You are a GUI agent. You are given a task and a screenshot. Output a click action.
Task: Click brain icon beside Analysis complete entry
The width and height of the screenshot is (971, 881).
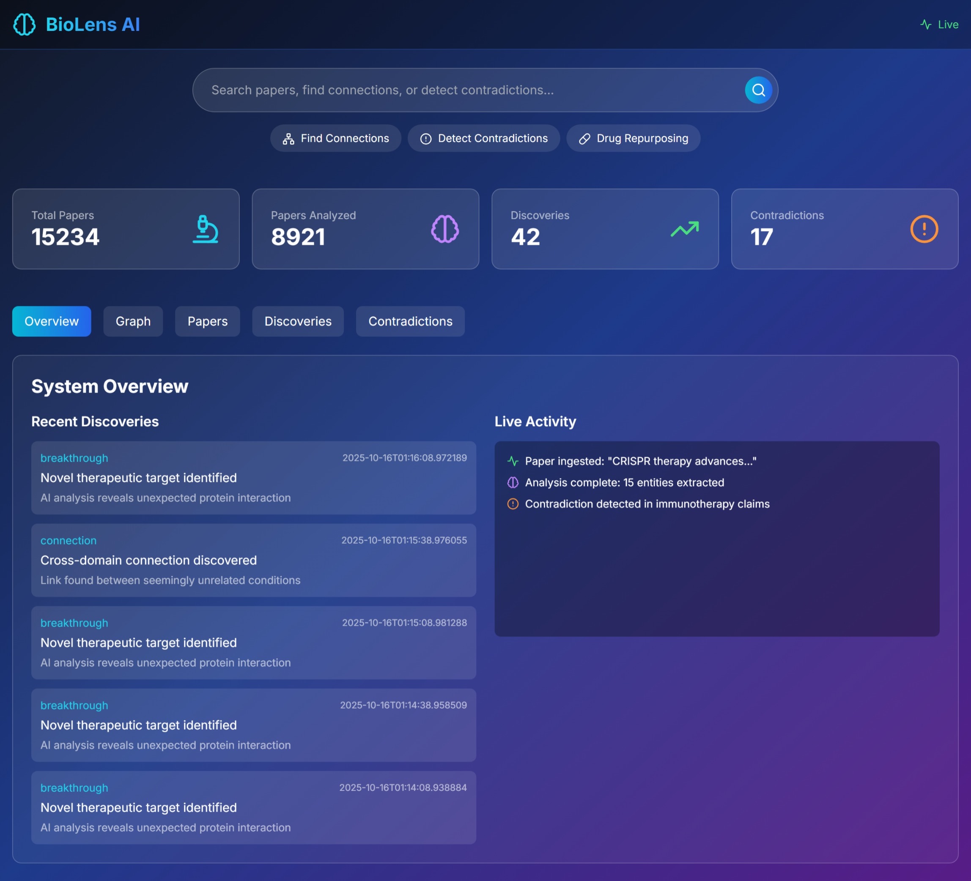[513, 482]
